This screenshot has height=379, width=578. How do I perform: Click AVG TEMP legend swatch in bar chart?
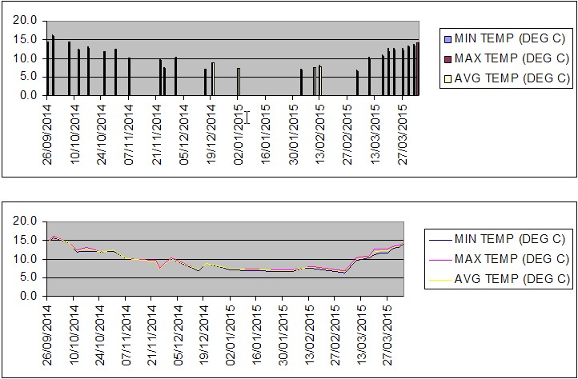448,78
